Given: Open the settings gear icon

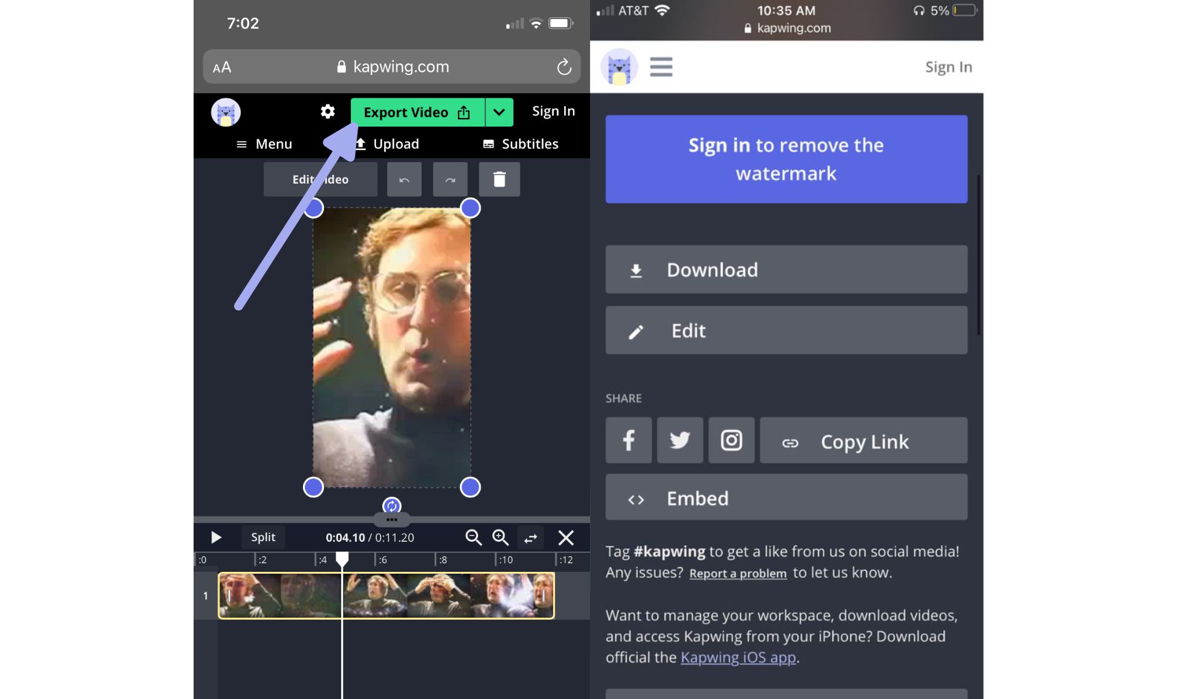Looking at the screenshot, I should [x=328, y=111].
